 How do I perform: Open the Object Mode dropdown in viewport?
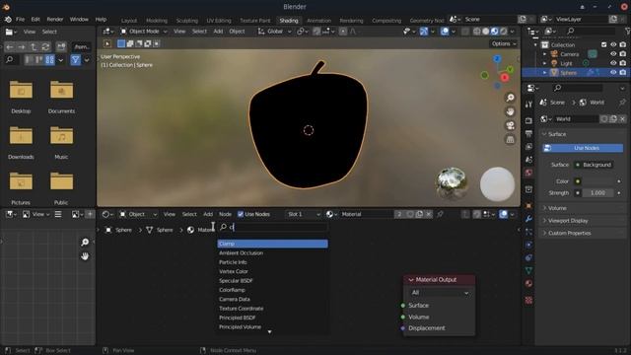pyautogui.click(x=144, y=32)
